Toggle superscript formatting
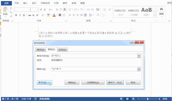The width and height of the screenshot is (172, 101). 37,15
